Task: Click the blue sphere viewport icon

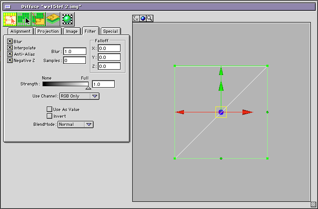Action: point(143,18)
